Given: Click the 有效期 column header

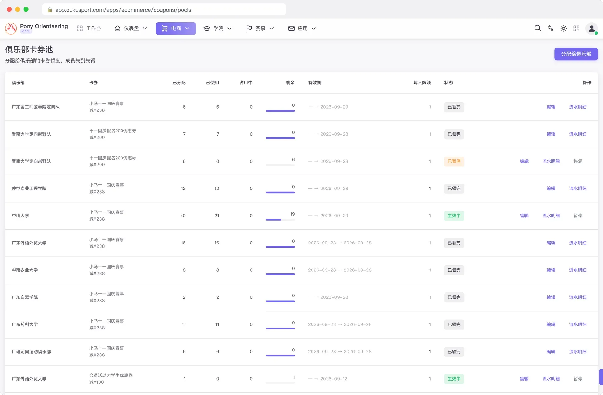Looking at the screenshot, I should (x=314, y=83).
